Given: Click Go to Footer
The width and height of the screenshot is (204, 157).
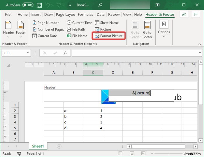Looking at the screenshot, I should coord(147,30).
